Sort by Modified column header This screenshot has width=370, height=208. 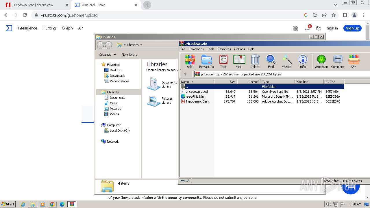click(x=309, y=82)
